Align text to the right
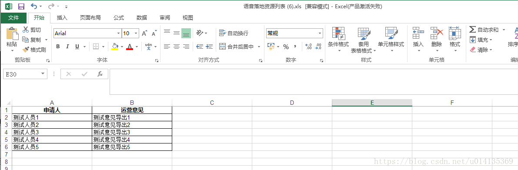Image resolution: width=518 pixels, height=170 pixels. pyautogui.click(x=186, y=47)
